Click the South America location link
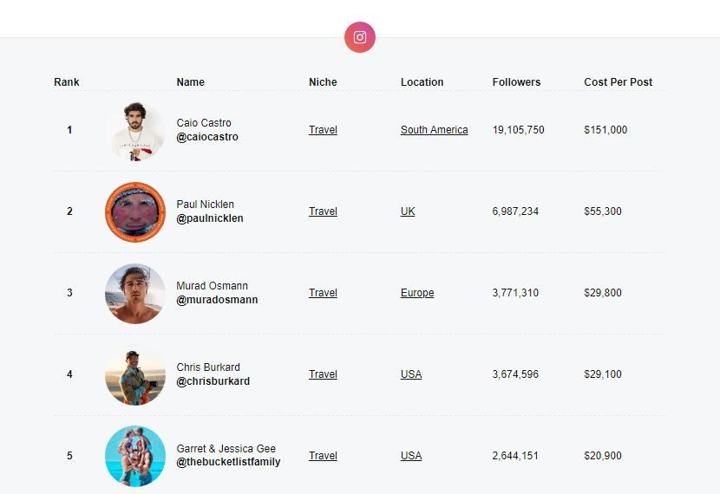Screen dimensions: 720x494 click(x=434, y=130)
